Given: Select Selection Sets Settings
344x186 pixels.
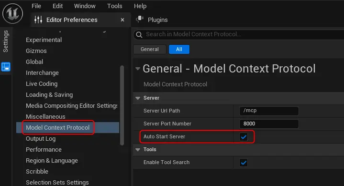Looking at the screenshot, I should pyautogui.click(x=57, y=182).
